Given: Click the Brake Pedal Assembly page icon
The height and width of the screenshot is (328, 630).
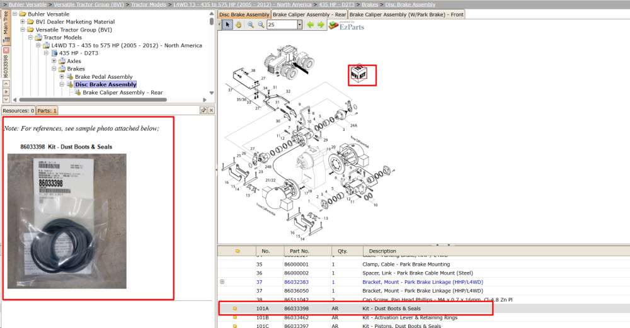Looking at the screenshot, I should tap(70, 77).
